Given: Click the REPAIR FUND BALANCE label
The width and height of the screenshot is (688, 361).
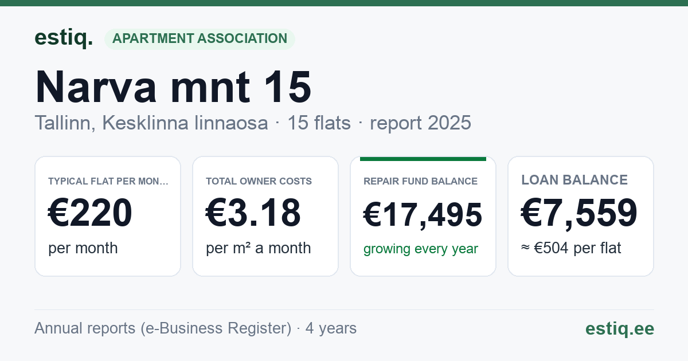Looking at the screenshot, I should click(x=420, y=181).
